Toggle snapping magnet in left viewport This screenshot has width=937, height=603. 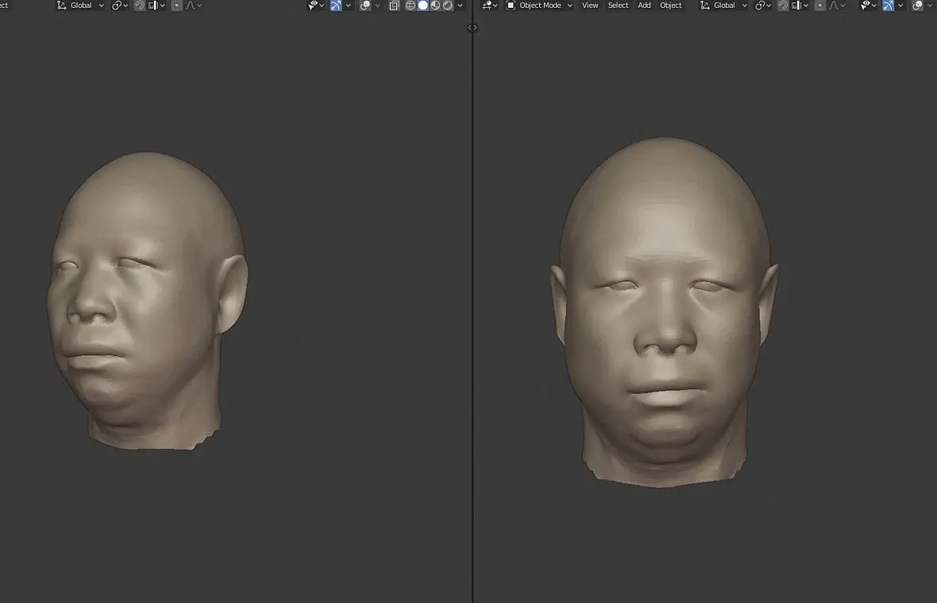(x=140, y=6)
